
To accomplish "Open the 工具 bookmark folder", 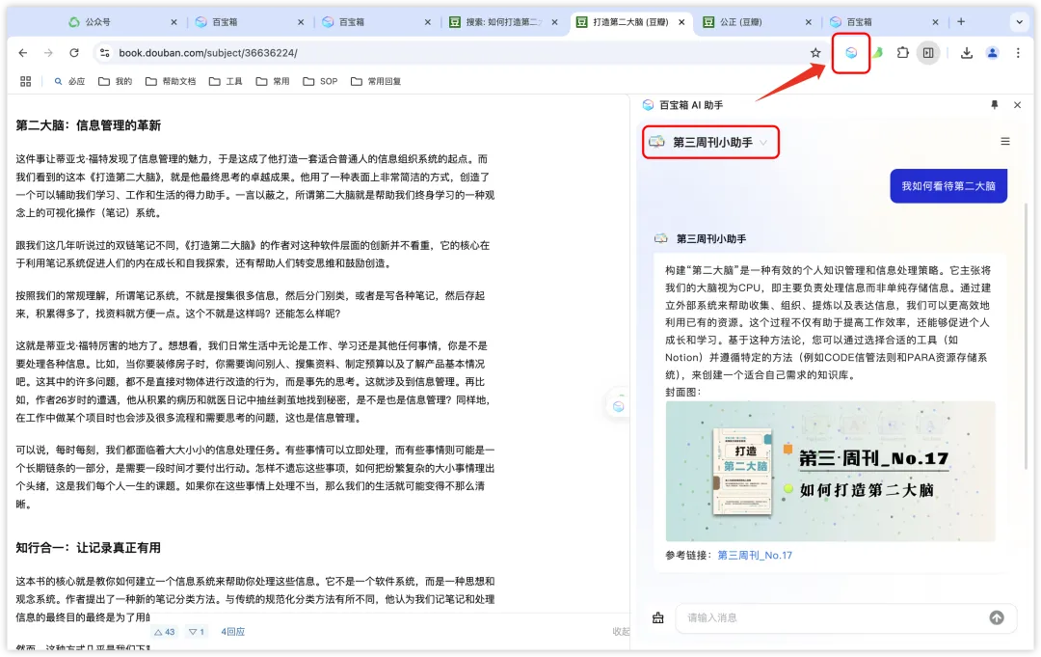I will coord(226,81).
